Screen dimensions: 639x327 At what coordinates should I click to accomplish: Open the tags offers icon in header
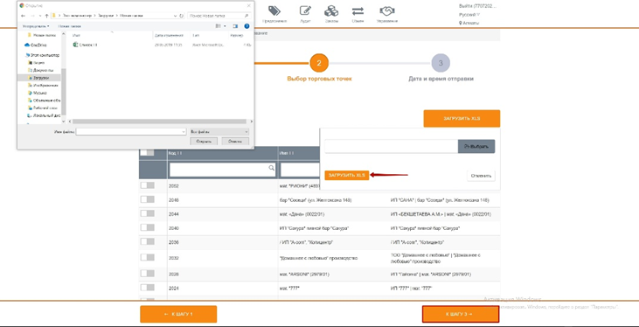(x=274, y=10)
